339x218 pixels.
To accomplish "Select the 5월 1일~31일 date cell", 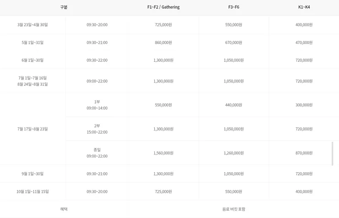I will (33, 43).
